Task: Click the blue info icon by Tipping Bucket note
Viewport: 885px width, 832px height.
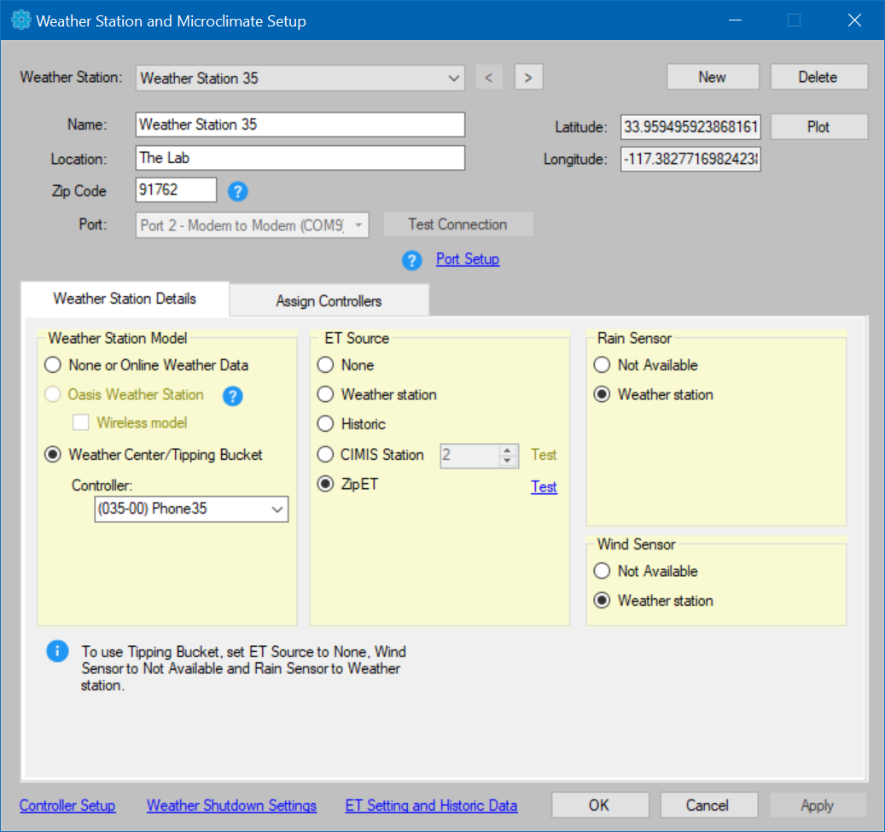Action: click(57, 651)
